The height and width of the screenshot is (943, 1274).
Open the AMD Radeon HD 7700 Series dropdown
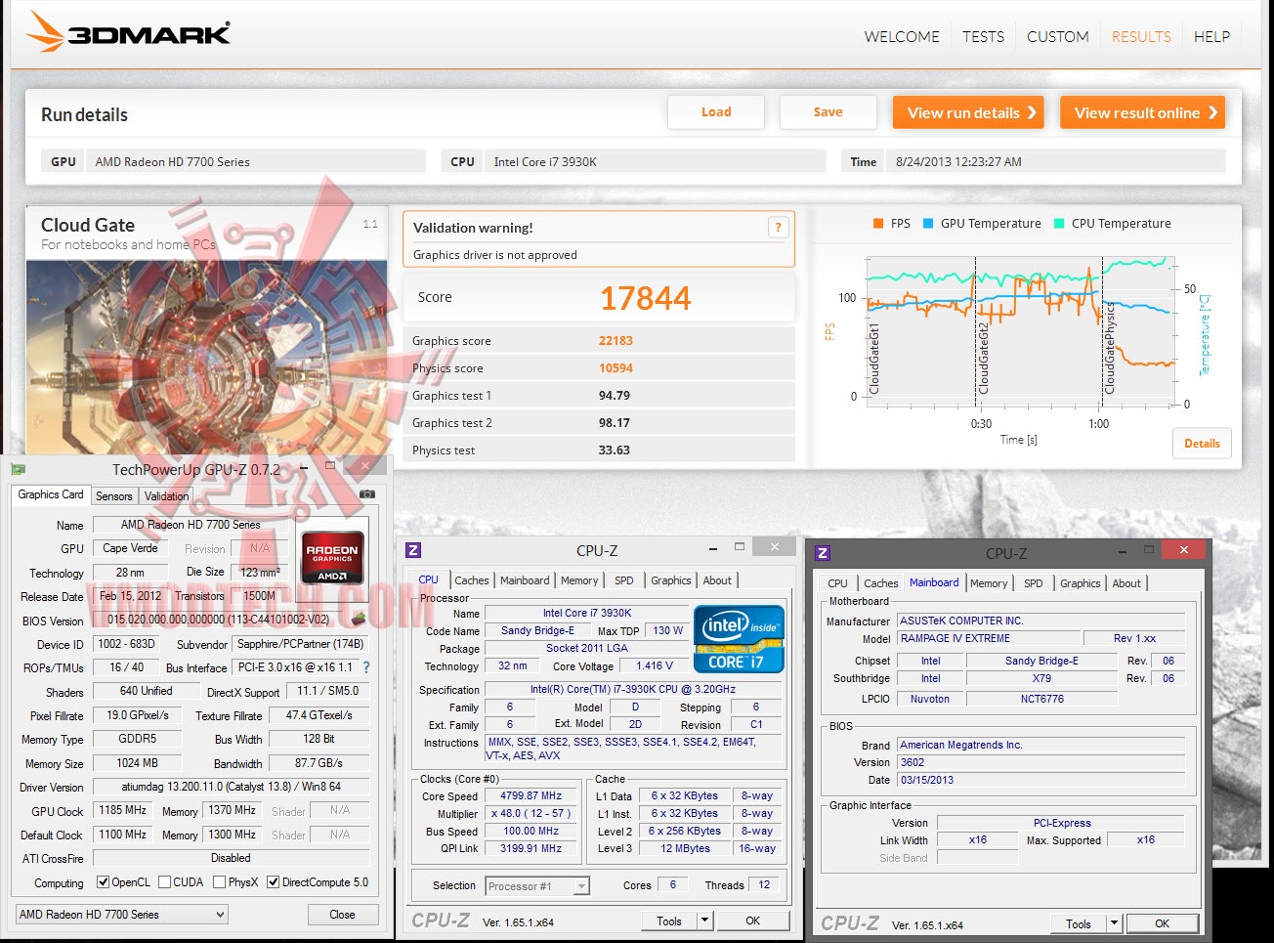[x=122, y=915]
